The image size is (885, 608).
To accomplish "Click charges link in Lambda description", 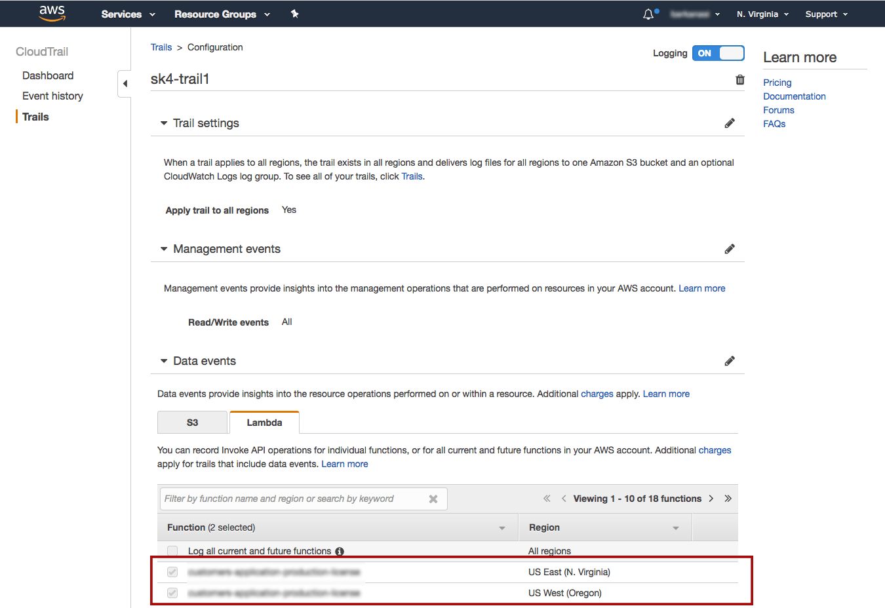I will 715,450.
